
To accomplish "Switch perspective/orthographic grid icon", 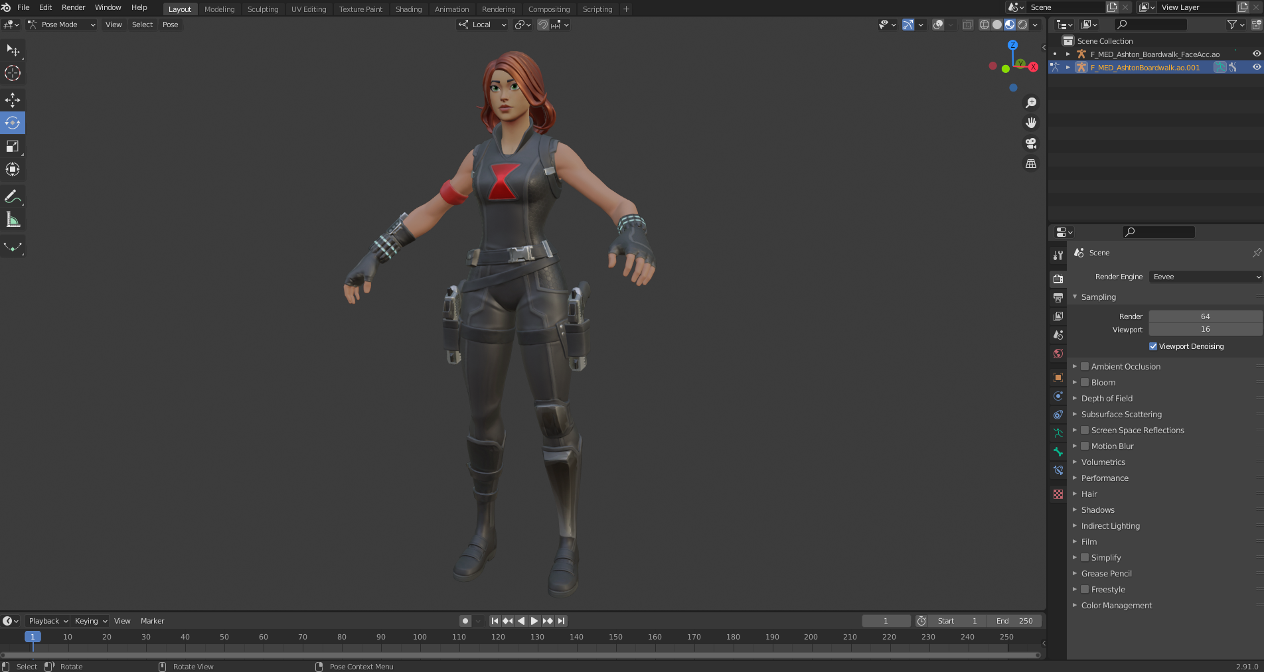I will [x=1031, y=163].
